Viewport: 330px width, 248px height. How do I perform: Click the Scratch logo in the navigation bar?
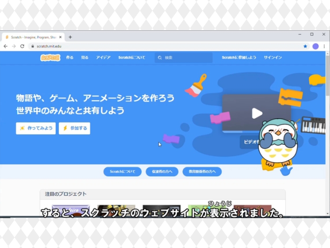click(x=50, y=58)
